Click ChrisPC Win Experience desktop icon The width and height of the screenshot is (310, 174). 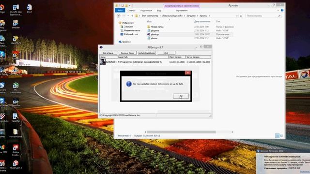click(15, 10)
